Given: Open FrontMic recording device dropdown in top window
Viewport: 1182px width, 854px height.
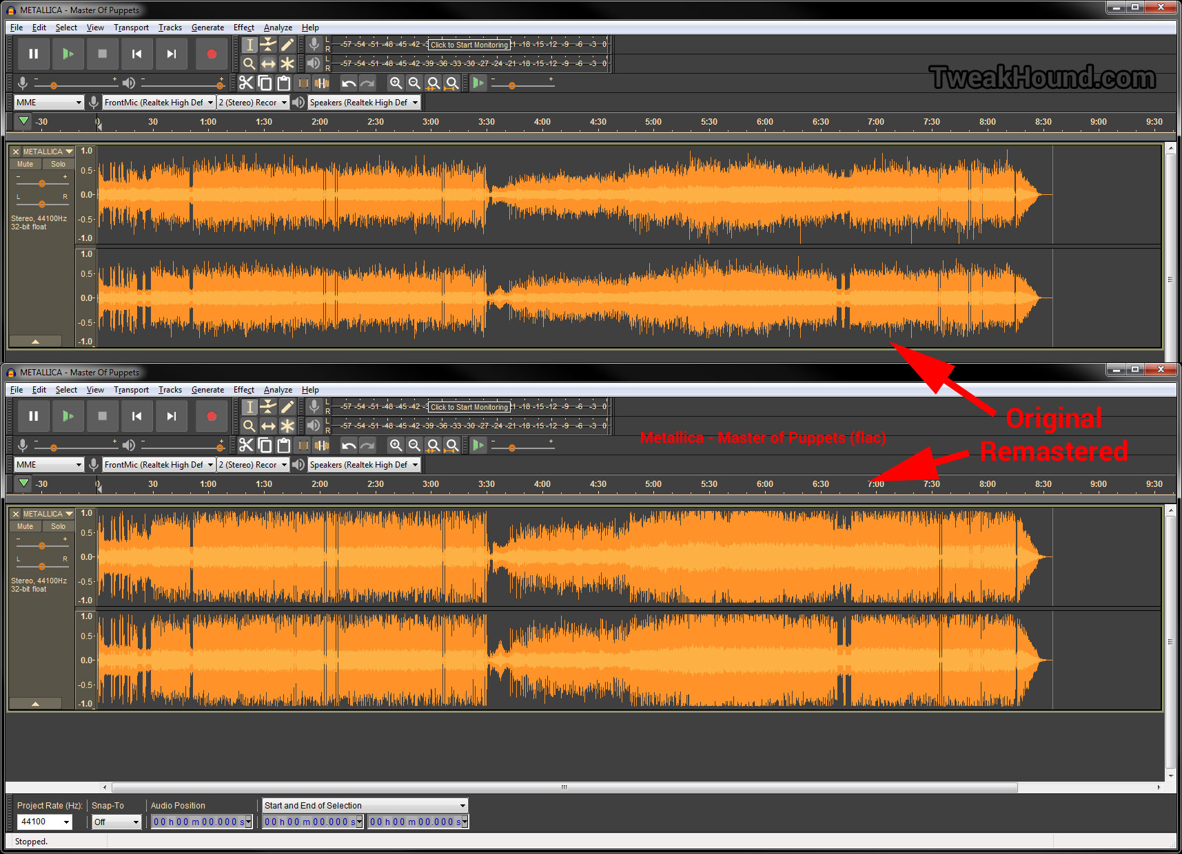Looking at the screenshot, I should click(159, 103).
